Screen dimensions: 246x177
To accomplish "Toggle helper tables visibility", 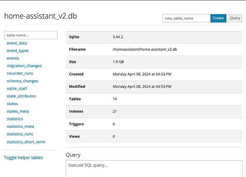I will pos(24,158).
